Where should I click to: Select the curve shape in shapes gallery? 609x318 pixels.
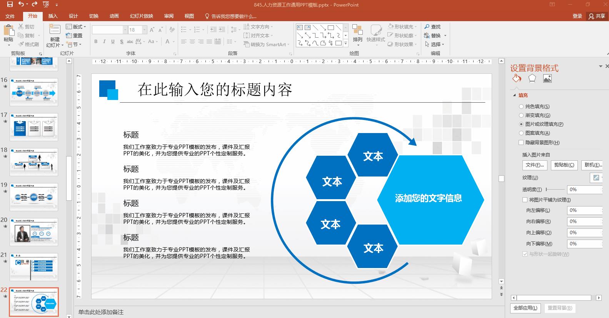315,43
